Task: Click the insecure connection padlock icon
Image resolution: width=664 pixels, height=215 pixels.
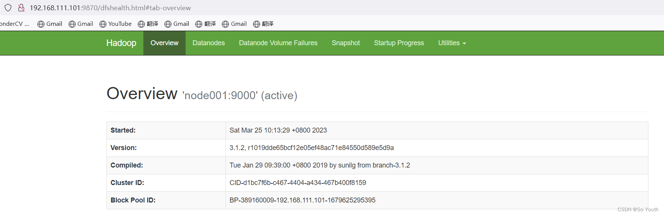Action: coord(21,8)
